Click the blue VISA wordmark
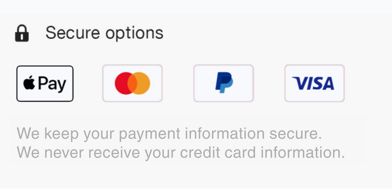The width and height of the screenshot is (392, 189). 314,84
